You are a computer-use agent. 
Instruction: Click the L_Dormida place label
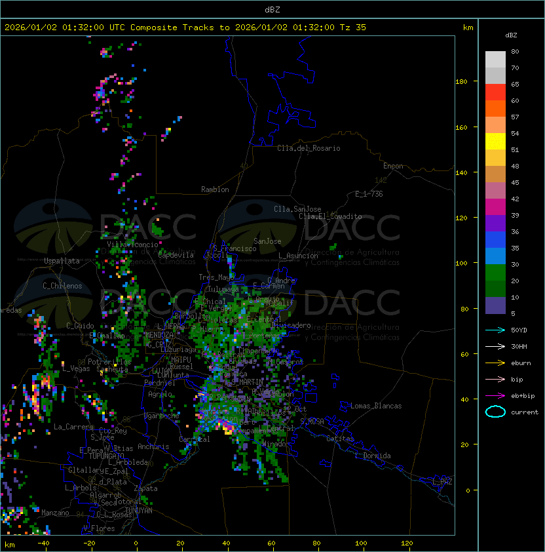click(x=373, y=456)
